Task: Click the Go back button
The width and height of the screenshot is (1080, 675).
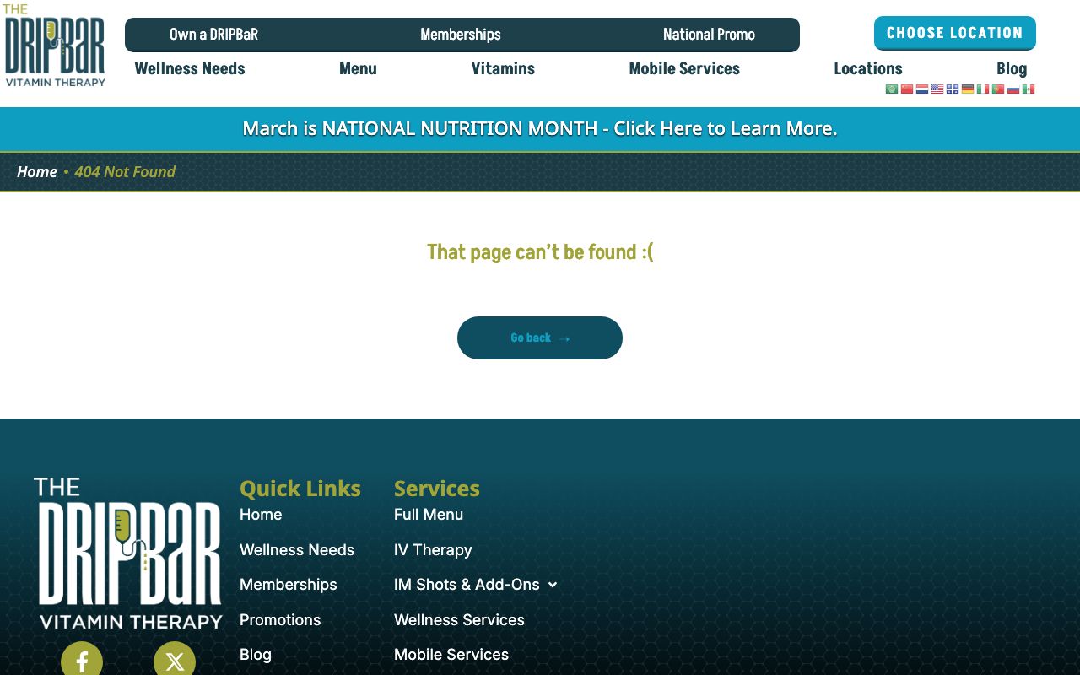Action: (540, 337)
